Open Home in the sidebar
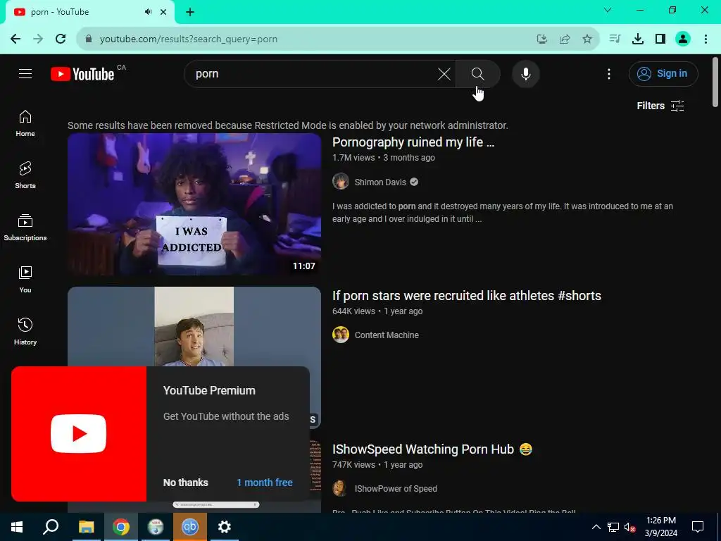This screenshot has width=721, height=541. point(25,123)
